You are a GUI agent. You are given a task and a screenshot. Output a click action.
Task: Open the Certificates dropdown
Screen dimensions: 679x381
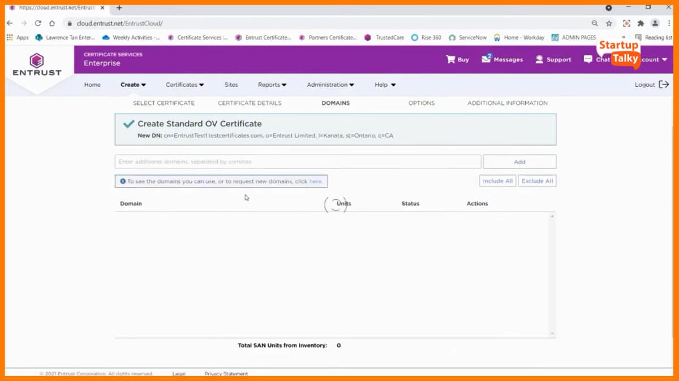coord(184,84)
